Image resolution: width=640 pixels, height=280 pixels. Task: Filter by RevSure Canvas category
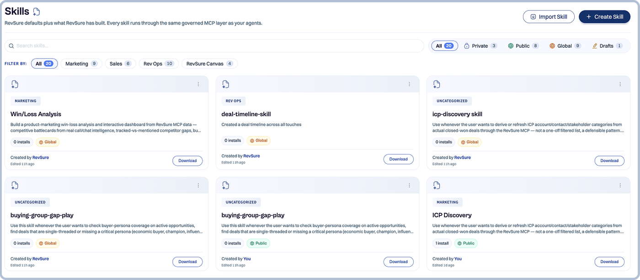(x=209, y=64)
